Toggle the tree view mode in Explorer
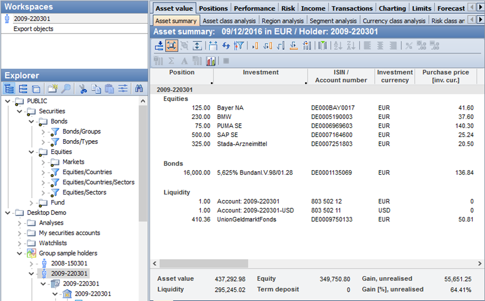The height and width of the screenshot is (301, 485). [10, 89]
